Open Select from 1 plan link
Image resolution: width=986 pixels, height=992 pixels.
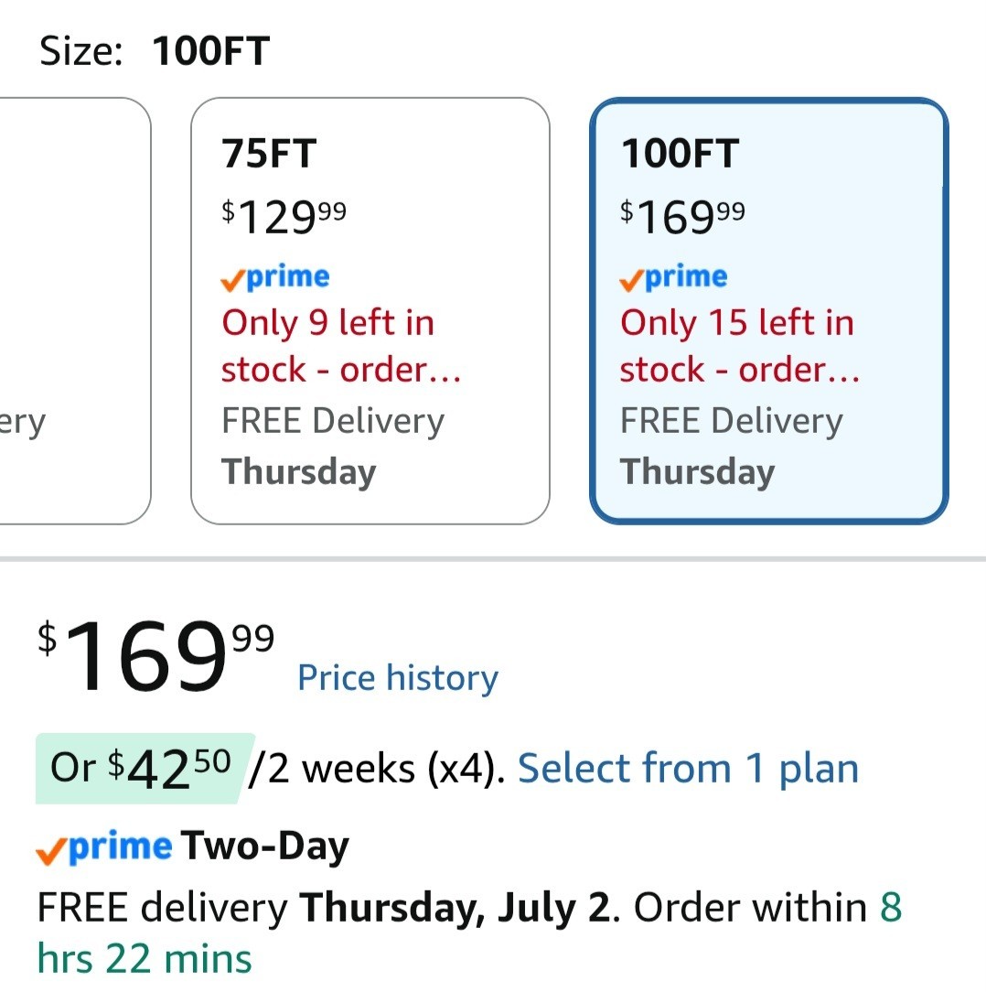pyautogui.click(x=688, y=769)
